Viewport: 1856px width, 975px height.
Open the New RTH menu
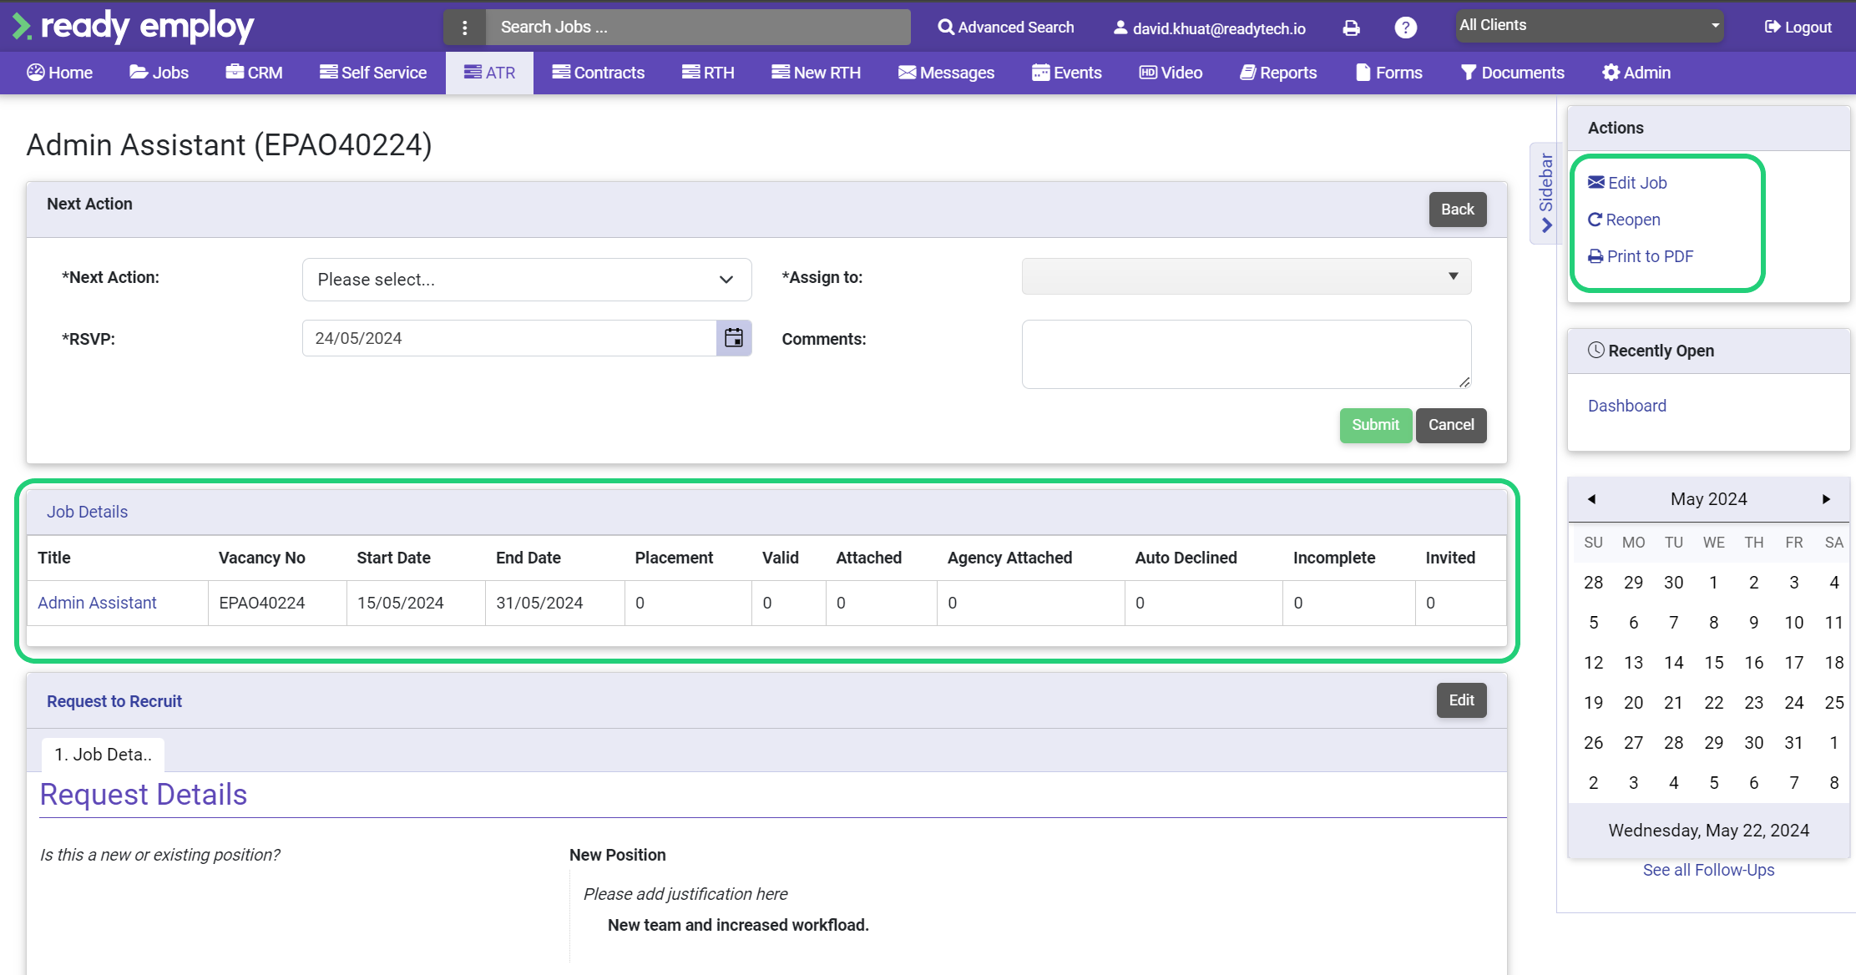click(x=817, y=73)
